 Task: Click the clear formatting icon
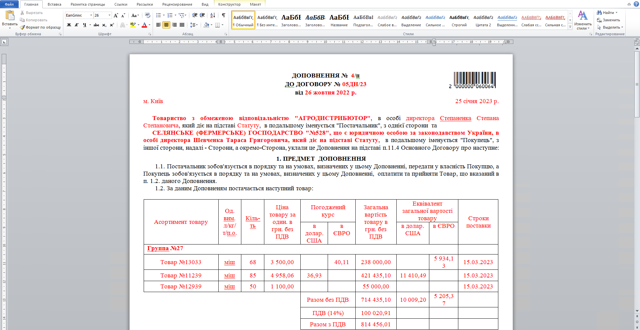click(148, 15)
